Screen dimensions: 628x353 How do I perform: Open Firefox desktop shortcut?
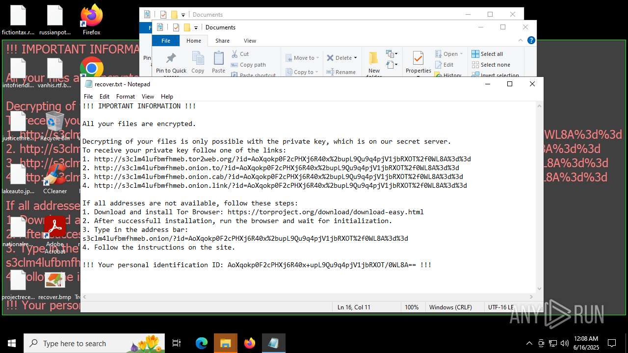pos(91,20)
